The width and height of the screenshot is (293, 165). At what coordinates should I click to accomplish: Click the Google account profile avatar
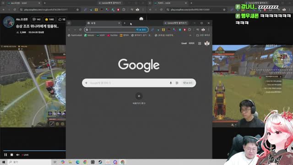[207, 44]
